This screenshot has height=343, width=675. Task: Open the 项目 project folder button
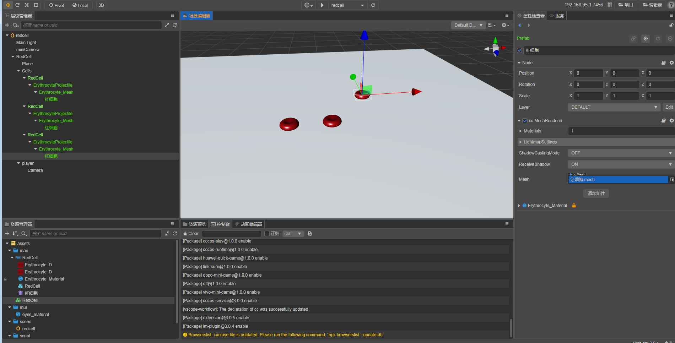(626, 5)
